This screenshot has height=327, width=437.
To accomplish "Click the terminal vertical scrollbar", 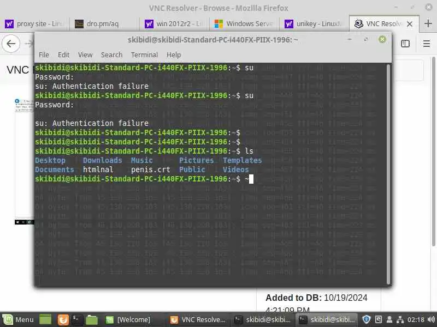I will click(x=388, y=174).
